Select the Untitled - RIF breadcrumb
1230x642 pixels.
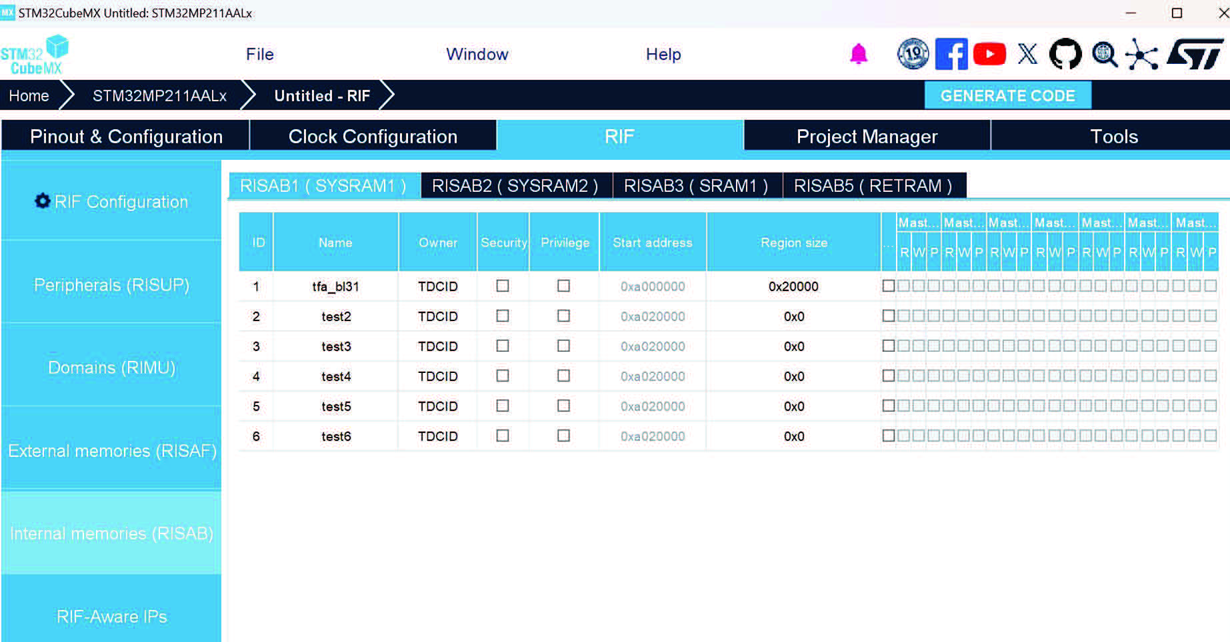pyautogui.click(x=322, y=96)
